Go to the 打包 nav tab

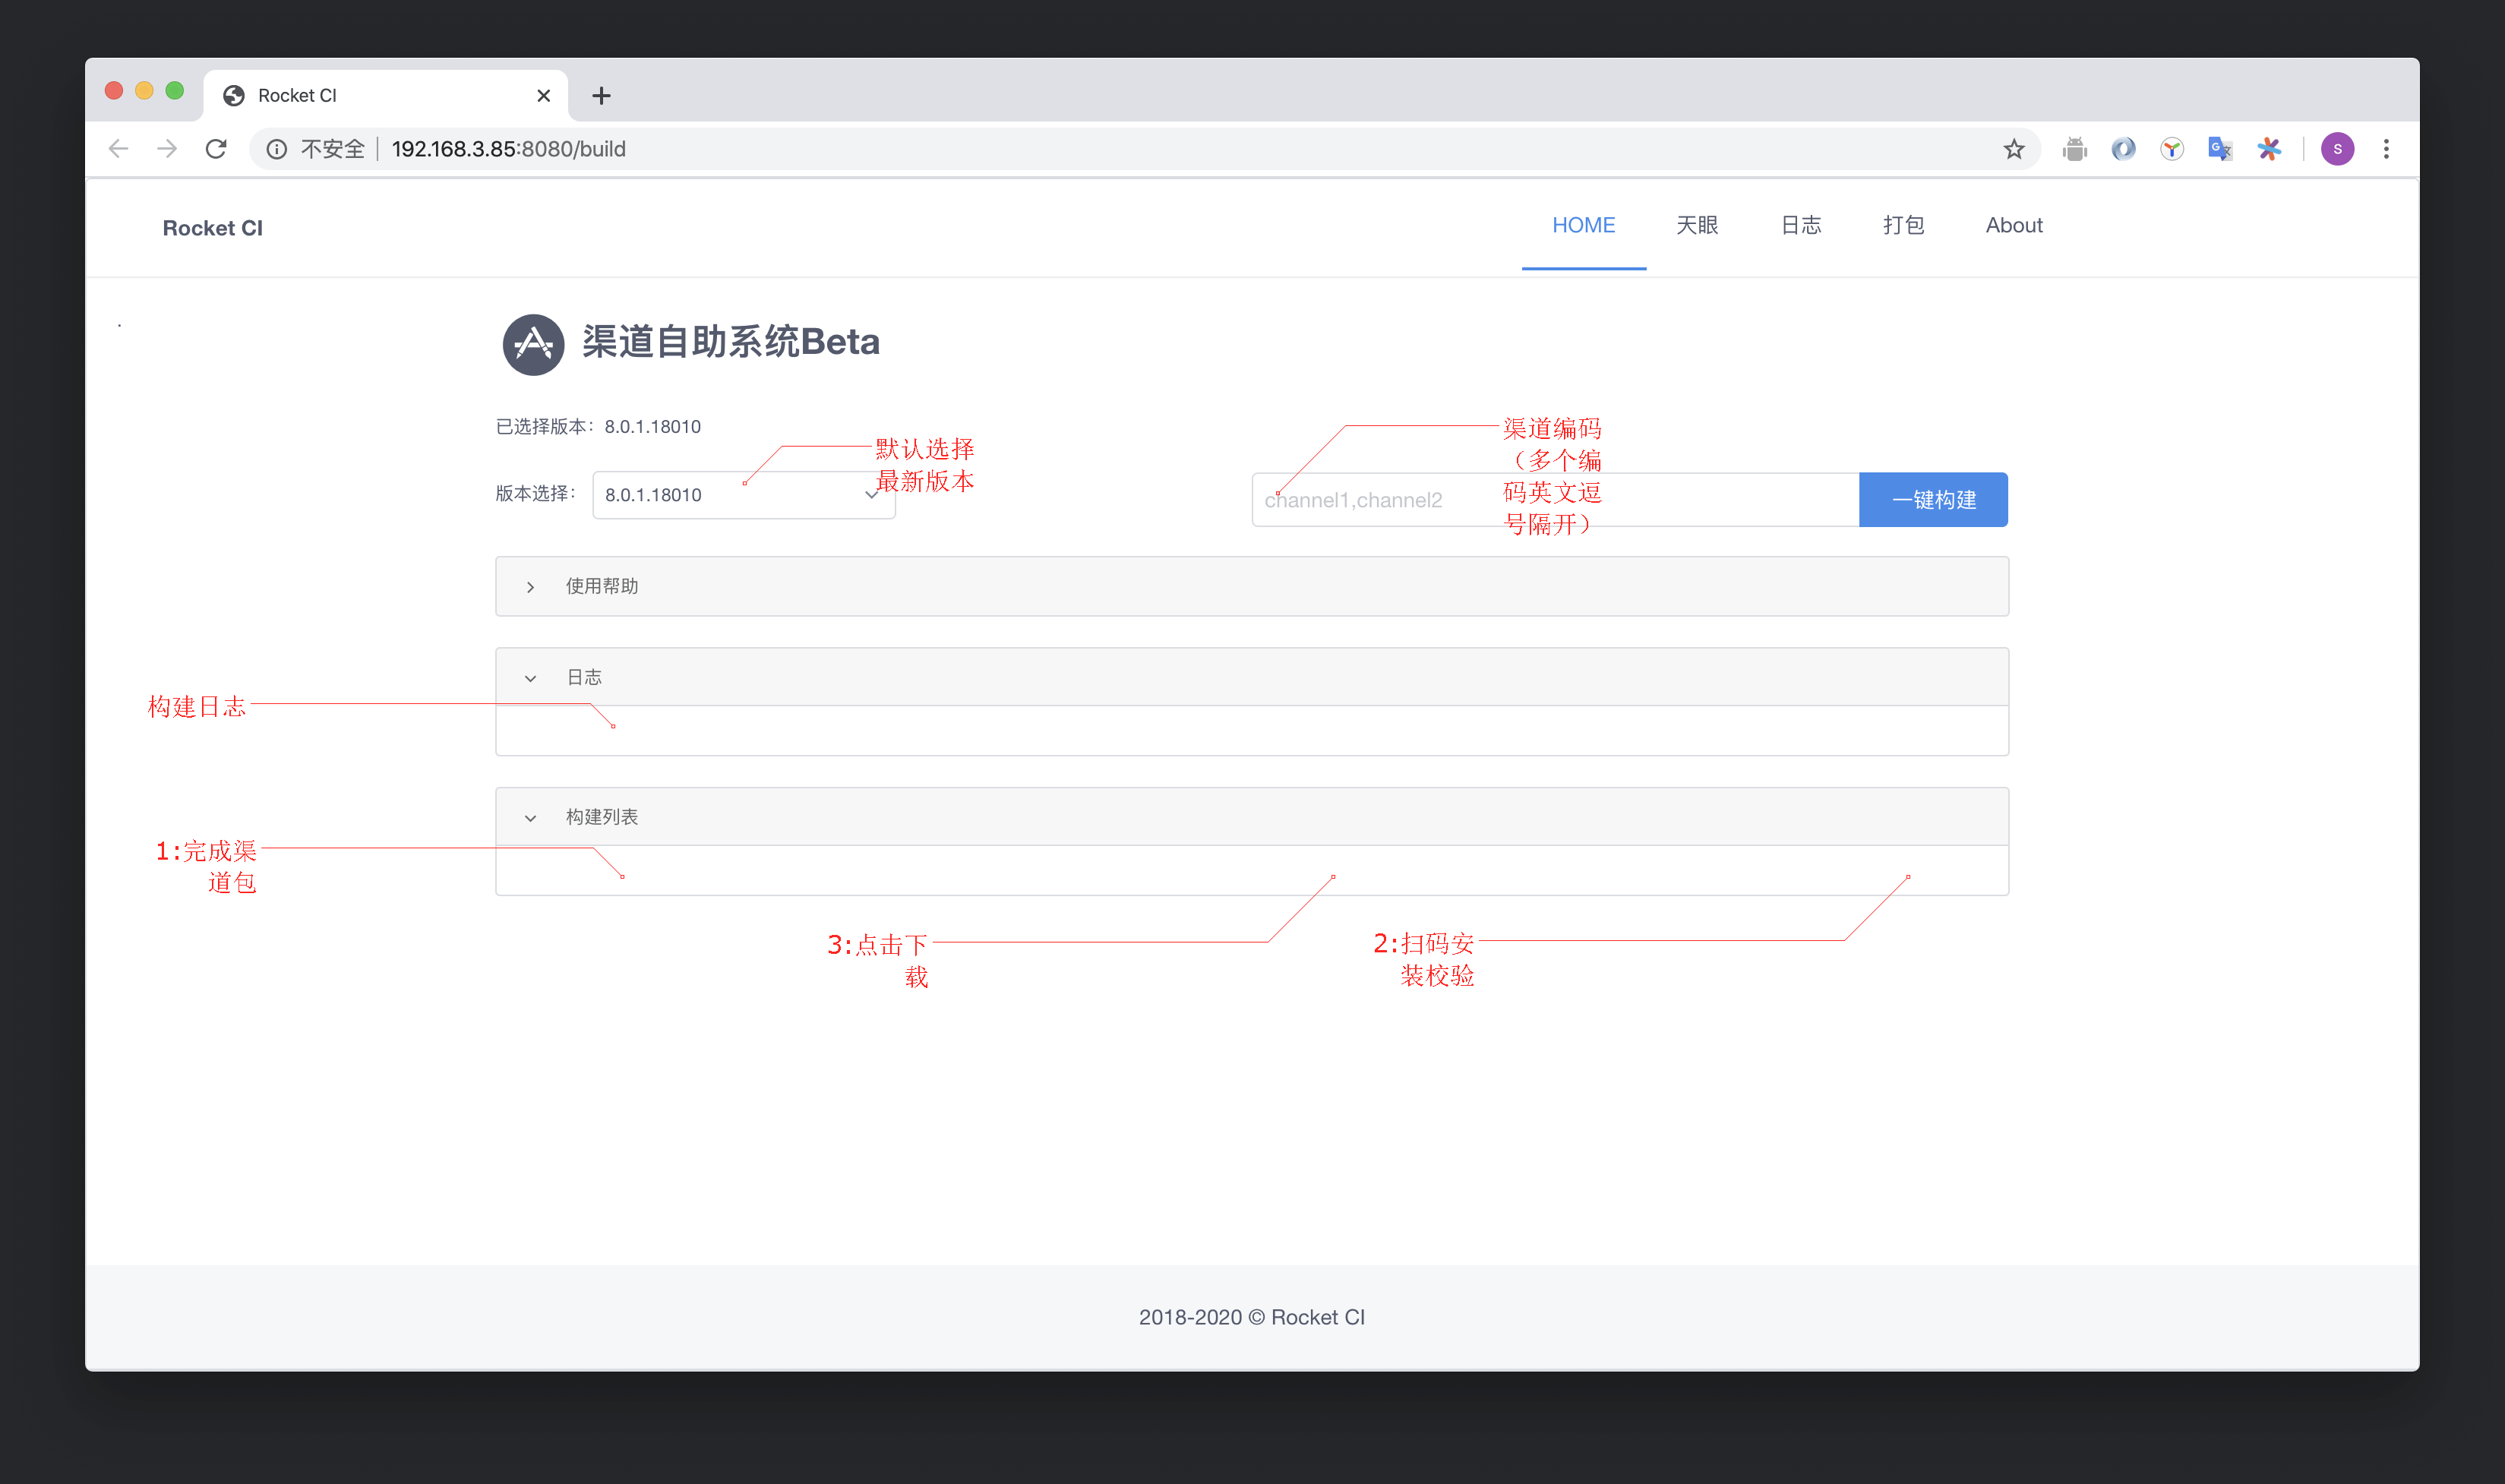pyautogui.click(x=1903, y=226)
